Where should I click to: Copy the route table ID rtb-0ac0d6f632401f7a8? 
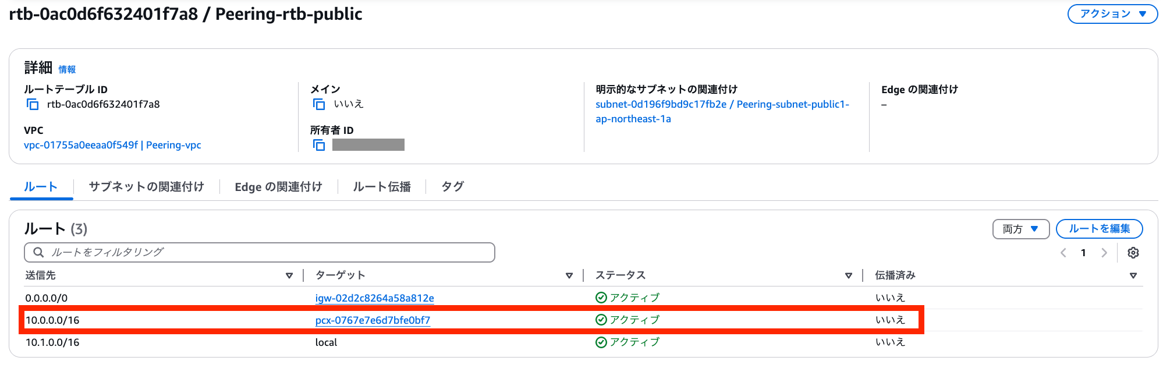pyautogui.click(x=33, y=104)
